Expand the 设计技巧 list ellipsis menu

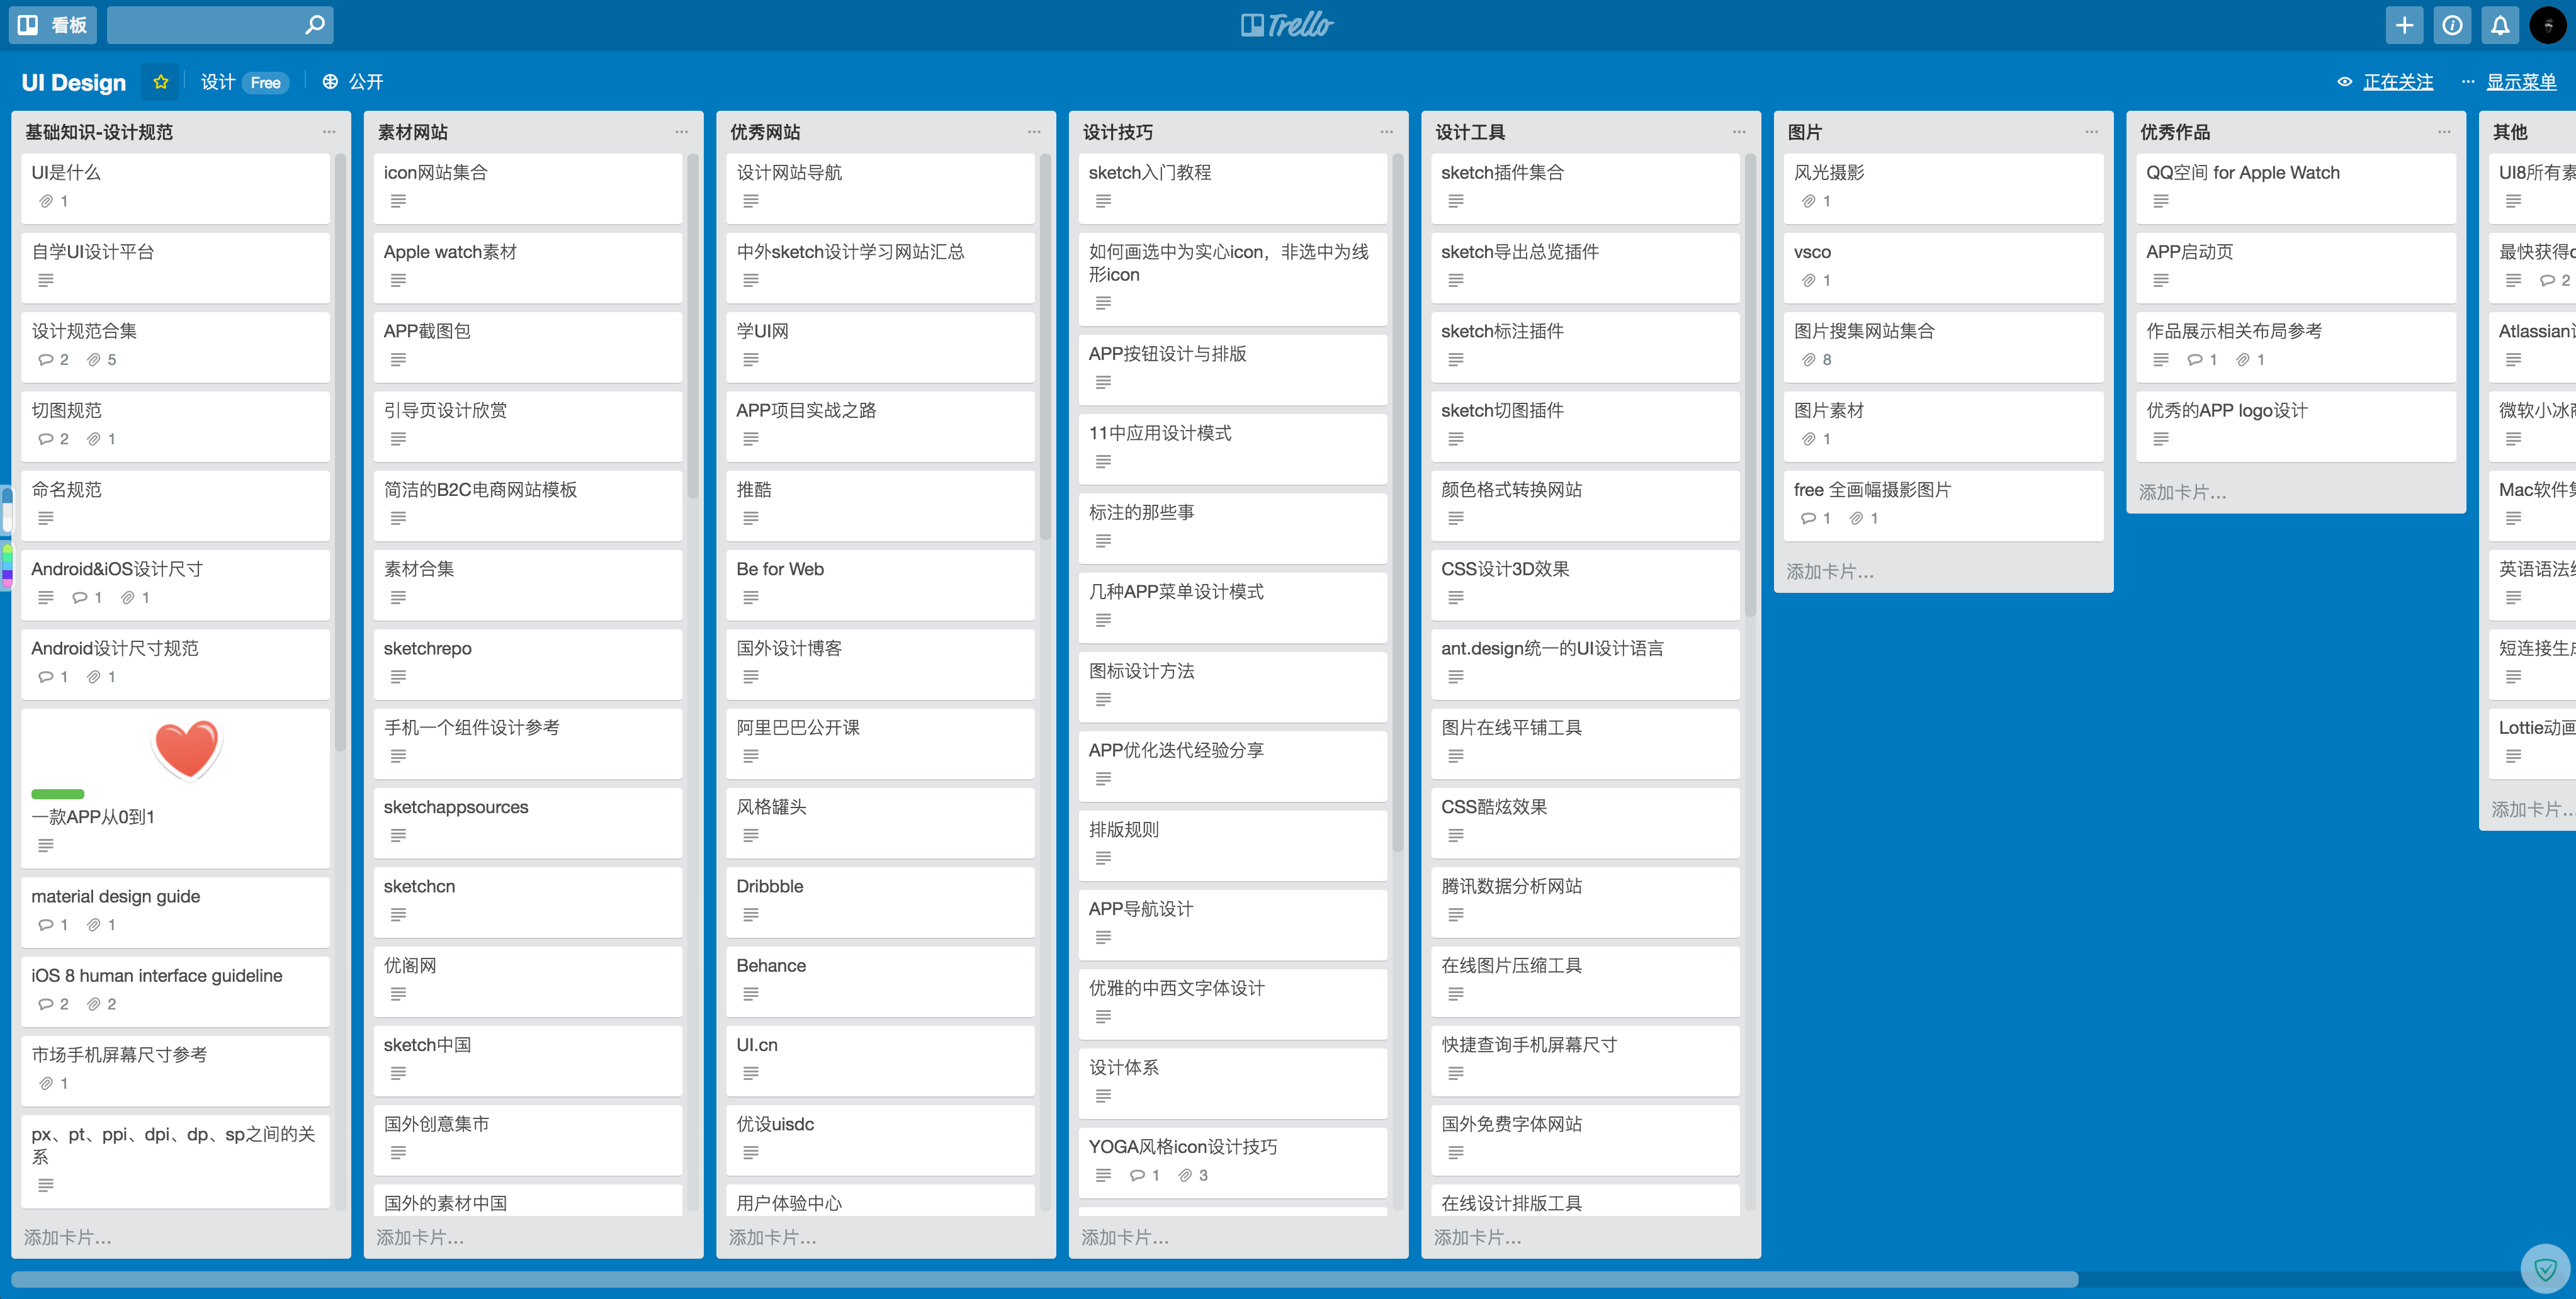coord(1386,132)
